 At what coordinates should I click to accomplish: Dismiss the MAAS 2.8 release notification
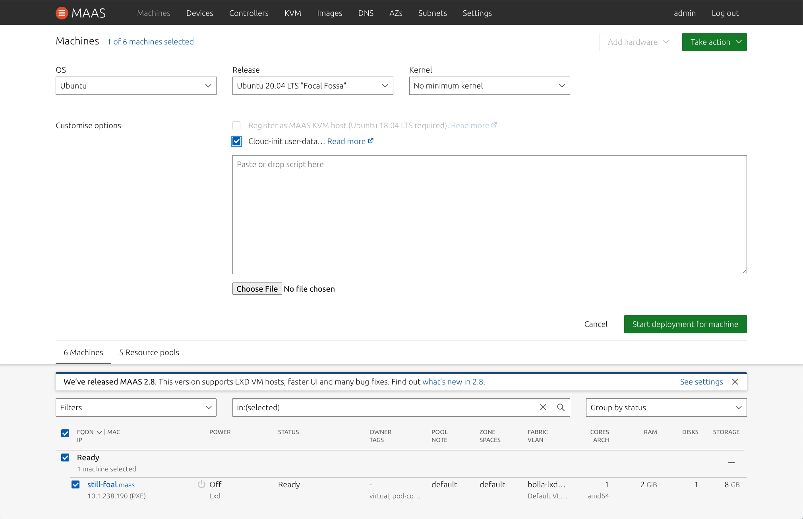pyautogui.click(x=735, y=382)
